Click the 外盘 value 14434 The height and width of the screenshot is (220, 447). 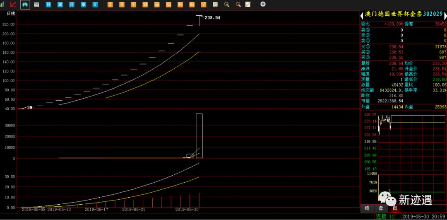(x=397, y=107)
